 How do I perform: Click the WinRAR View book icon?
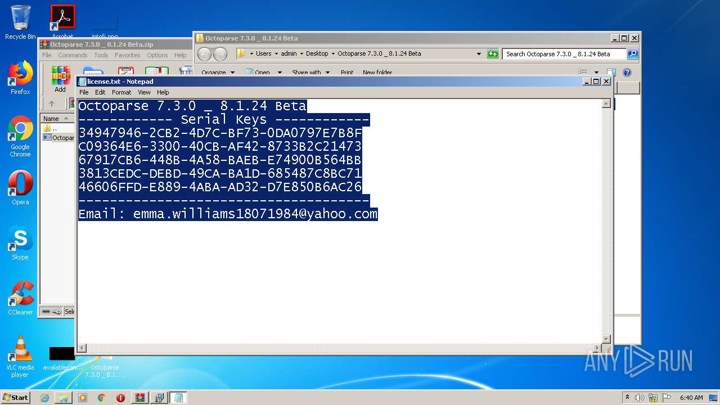tap(157, 71)
